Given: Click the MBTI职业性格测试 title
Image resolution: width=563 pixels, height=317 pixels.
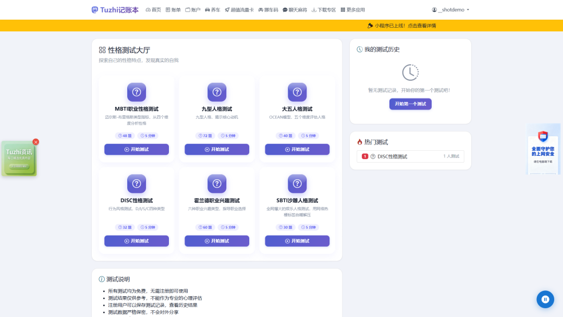Looking at the screenshot, I should (x=137, y=109).
